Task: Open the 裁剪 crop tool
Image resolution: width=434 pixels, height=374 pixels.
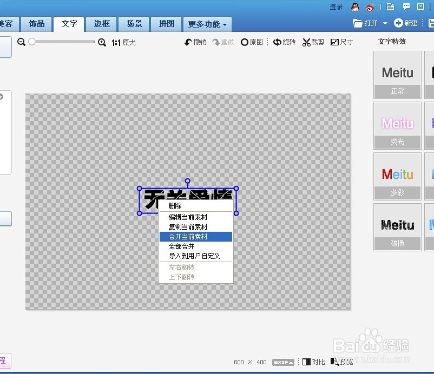Action: pos(313,42)
